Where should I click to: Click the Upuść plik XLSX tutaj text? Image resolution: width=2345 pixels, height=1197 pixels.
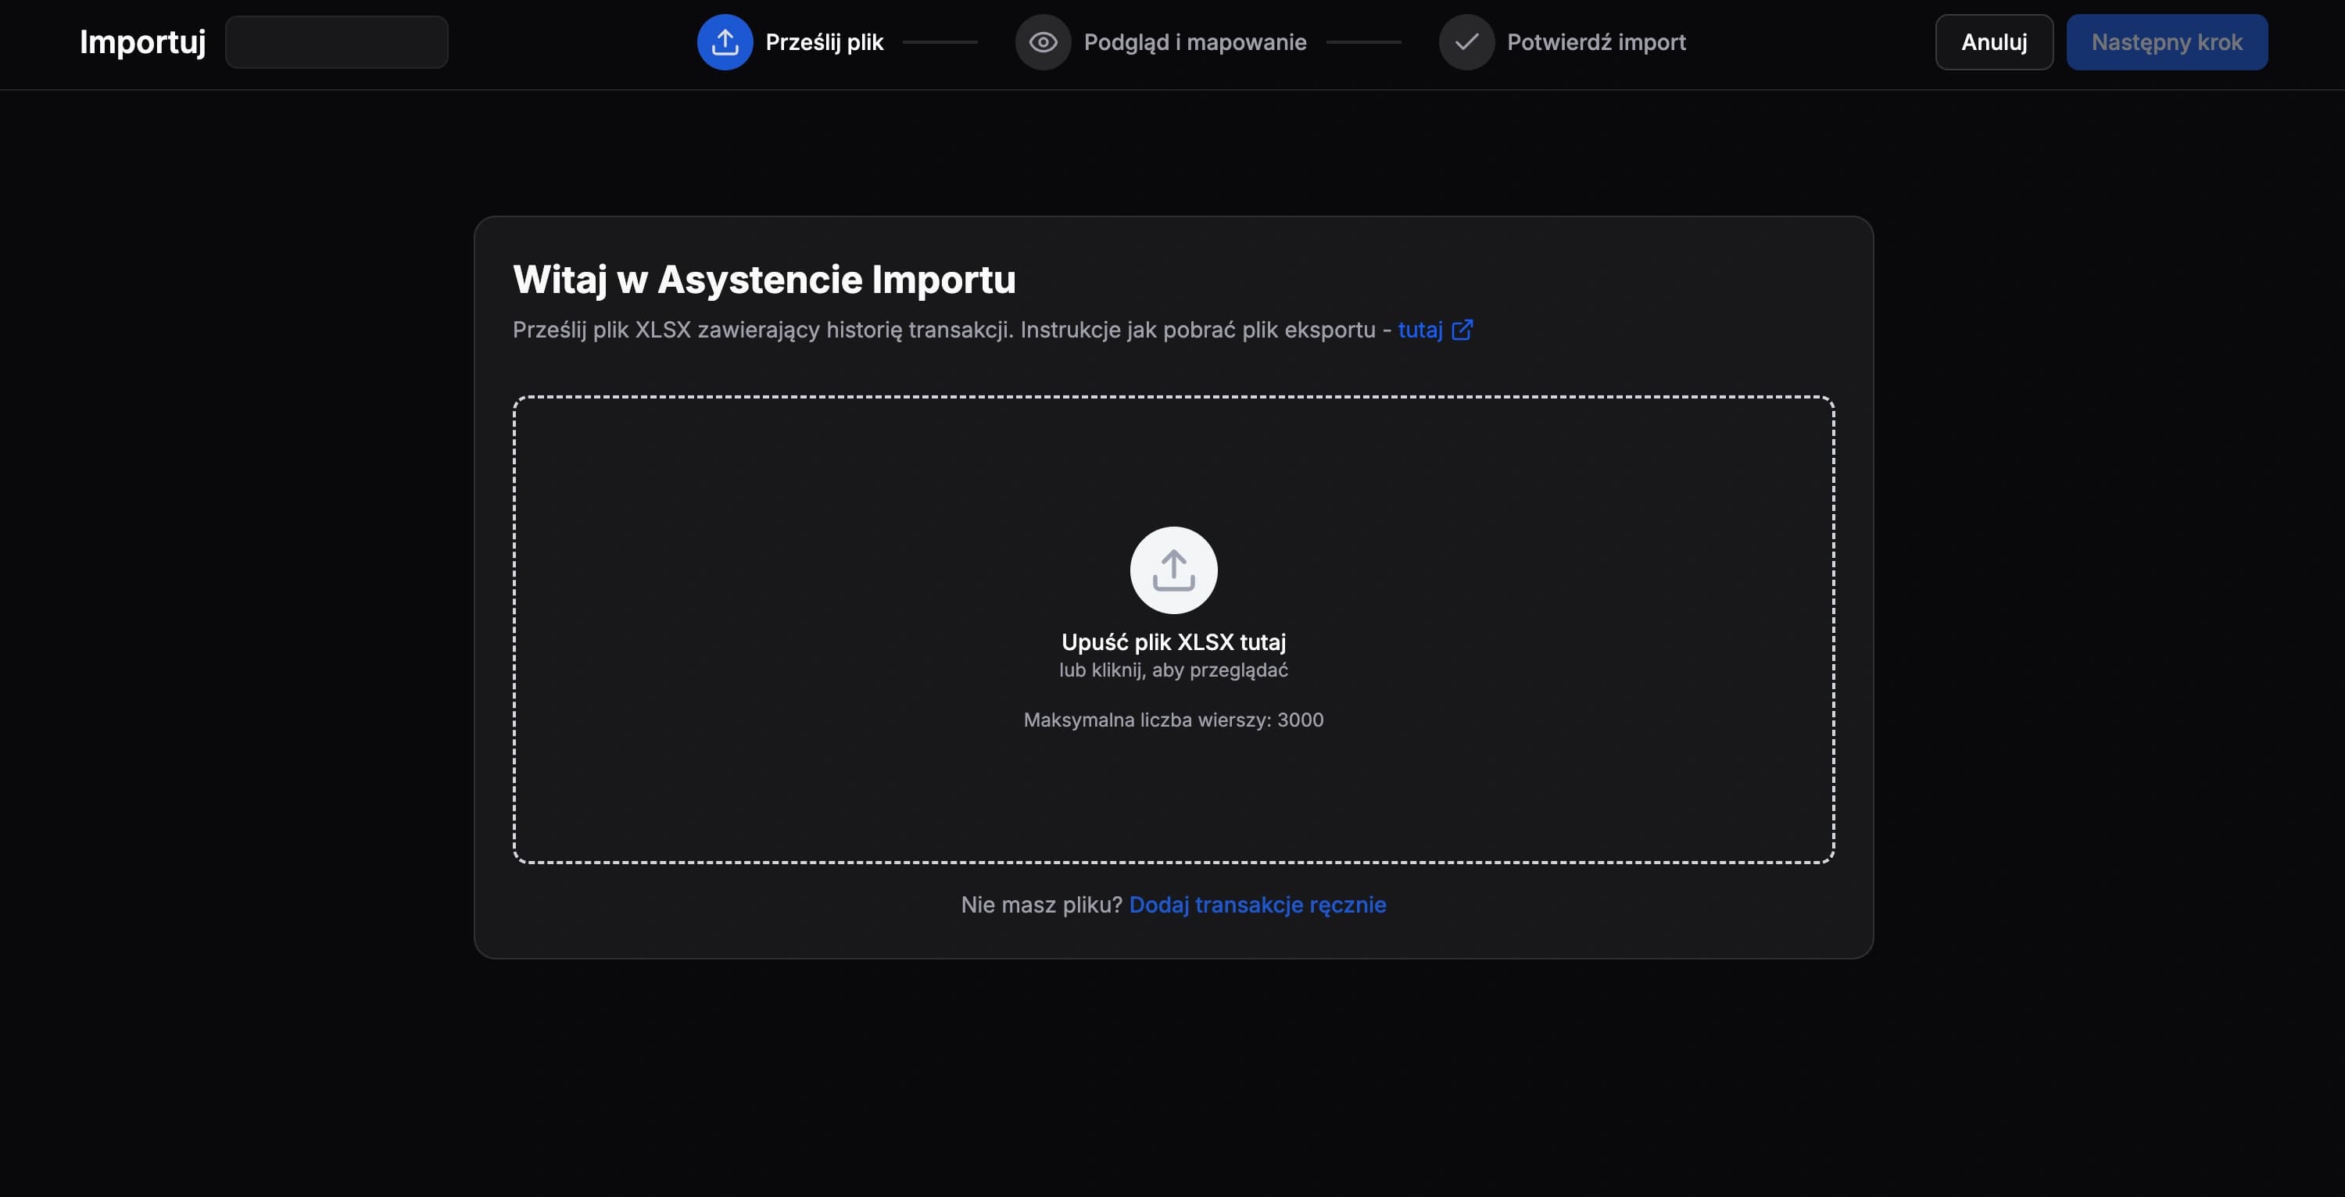tap(1173, 641)
